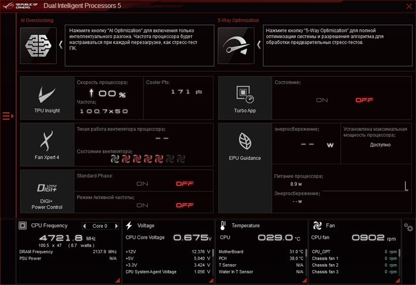Expand the left sidebar menu
The image size is (416, 285).
click(8, 116)
